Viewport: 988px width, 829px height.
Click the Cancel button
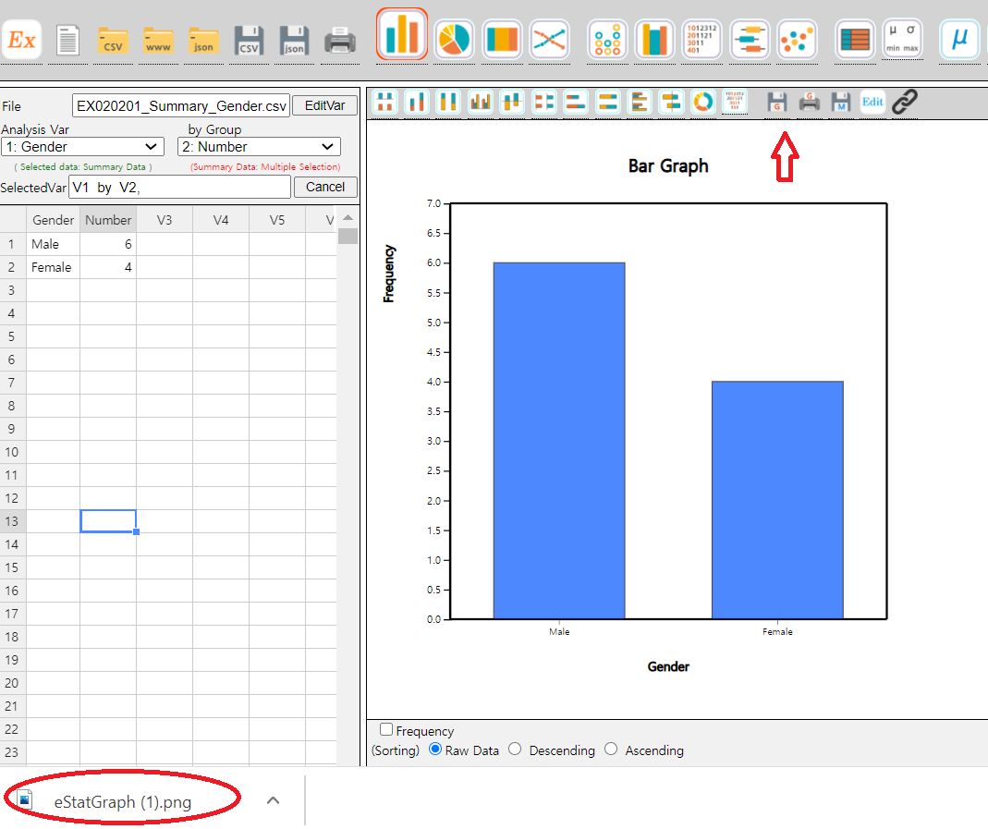click(x=325, y=187)
